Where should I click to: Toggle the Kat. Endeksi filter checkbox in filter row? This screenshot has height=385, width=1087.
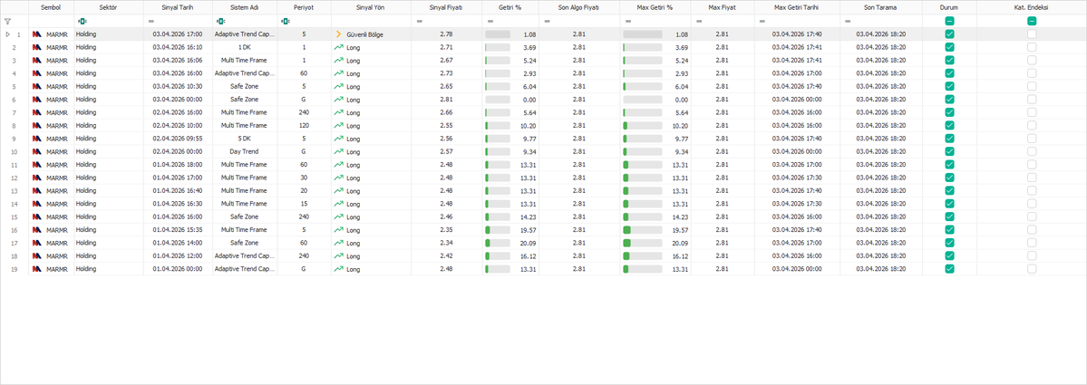point(1032,22)
